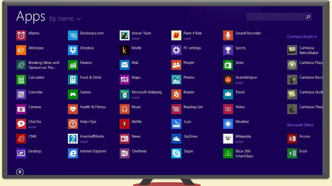Viewport: 332px width, 186px height.
Task: Open the Music headphones icon
Action: [125, 109]
